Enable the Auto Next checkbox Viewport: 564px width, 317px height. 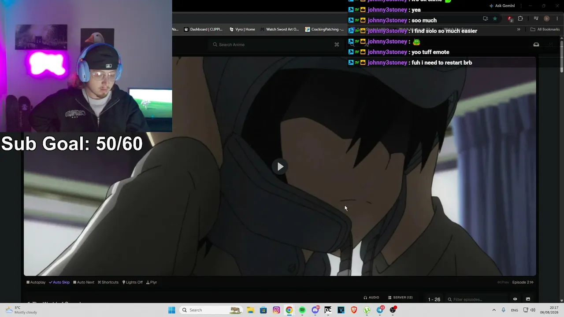pos(84,282)
